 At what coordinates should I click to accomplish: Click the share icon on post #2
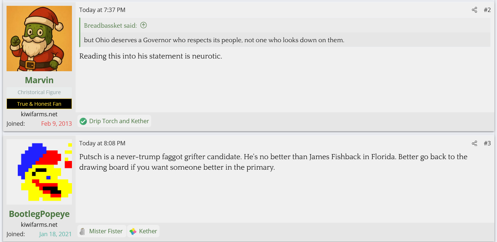tap(474, 10)
